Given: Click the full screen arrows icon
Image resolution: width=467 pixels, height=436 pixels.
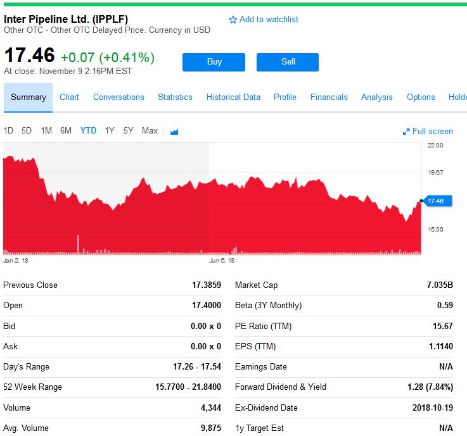Looking at the screenshot, I should [x=406, y=132].
